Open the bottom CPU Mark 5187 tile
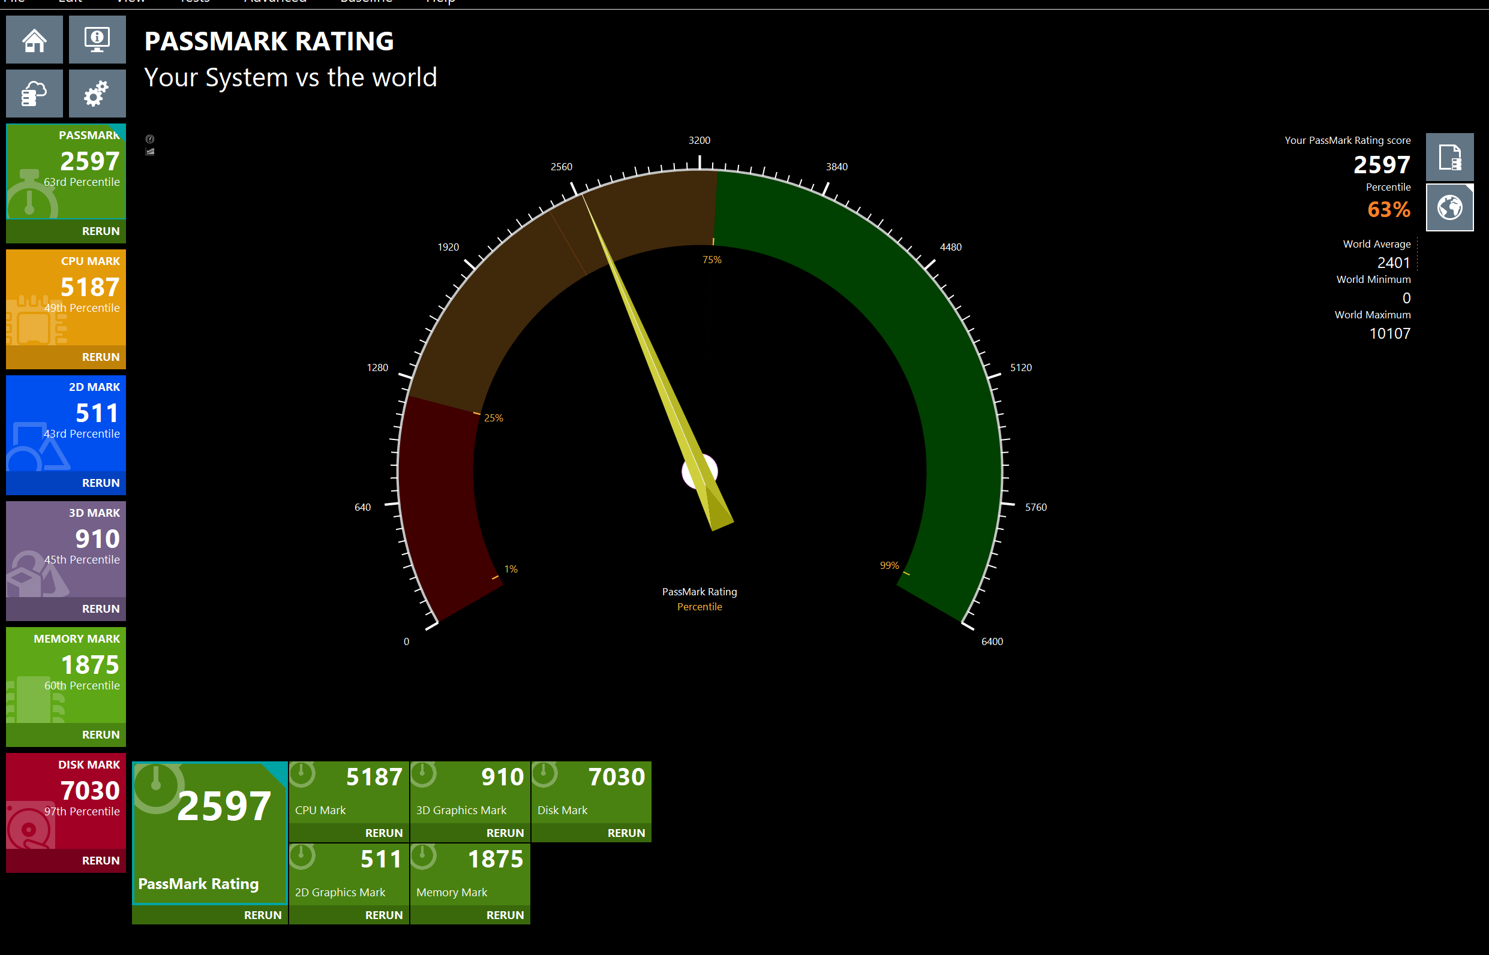Viewport: 1489px width, 955px height. [x=349, y=793]
